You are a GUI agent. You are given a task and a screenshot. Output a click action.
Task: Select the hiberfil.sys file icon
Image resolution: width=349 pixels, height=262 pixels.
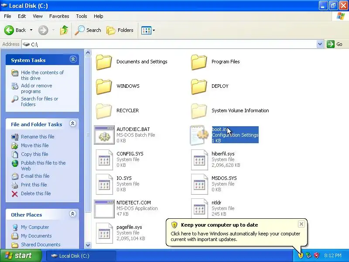pos(199,160)
